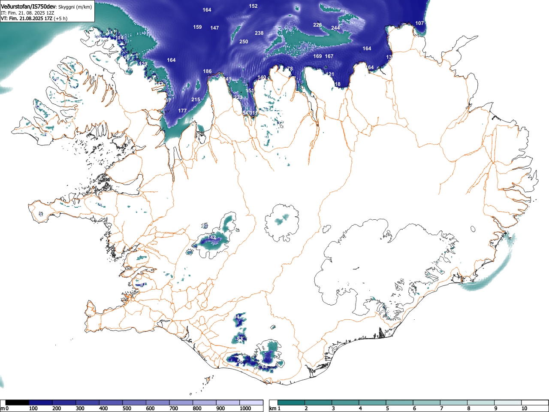
Task: Click the visibility value 226 in the north
Action: click(x=317, y=25)
